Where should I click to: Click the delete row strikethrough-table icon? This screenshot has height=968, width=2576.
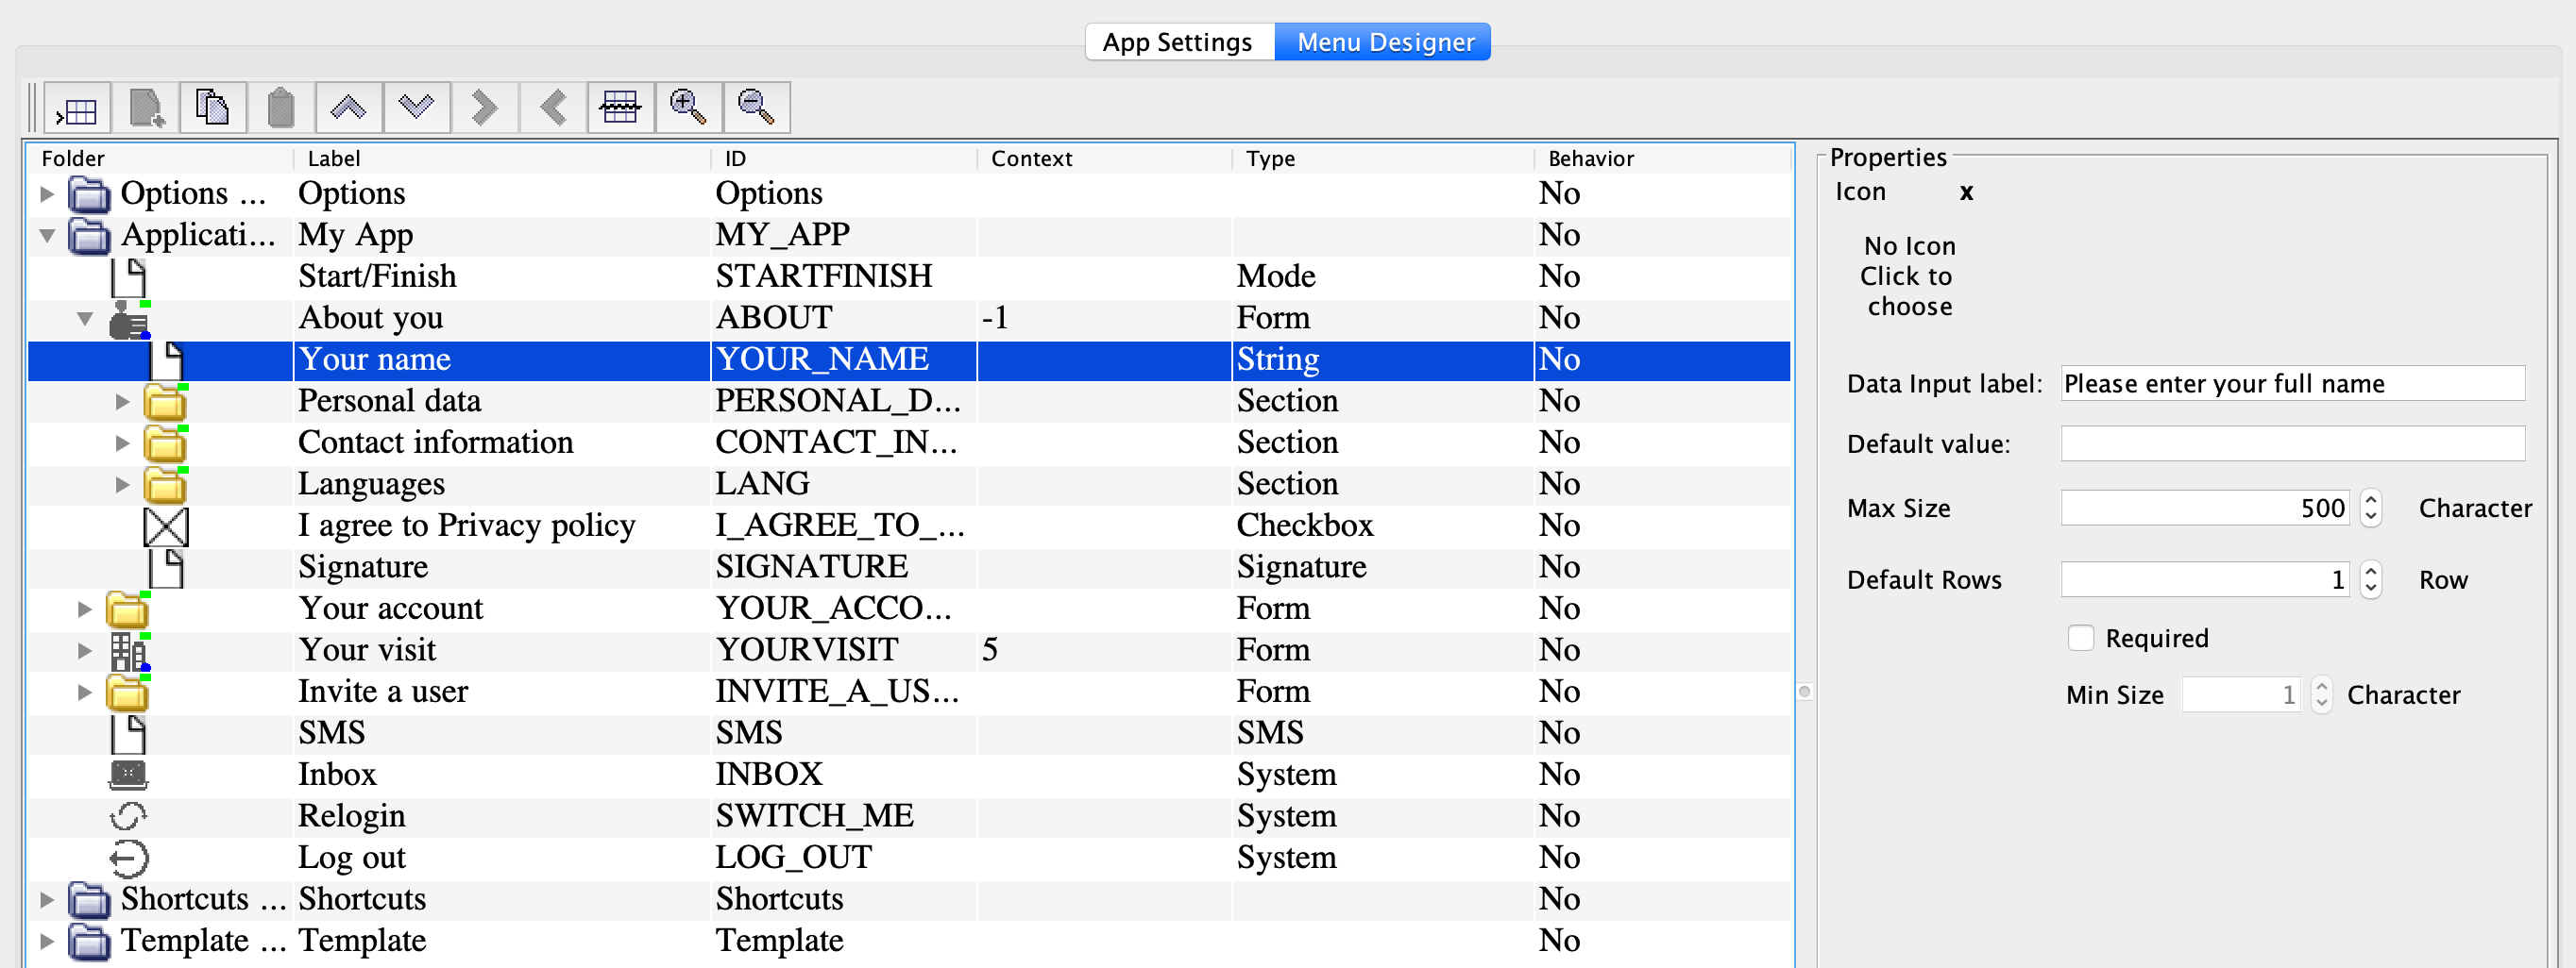(x=620, y=108)
